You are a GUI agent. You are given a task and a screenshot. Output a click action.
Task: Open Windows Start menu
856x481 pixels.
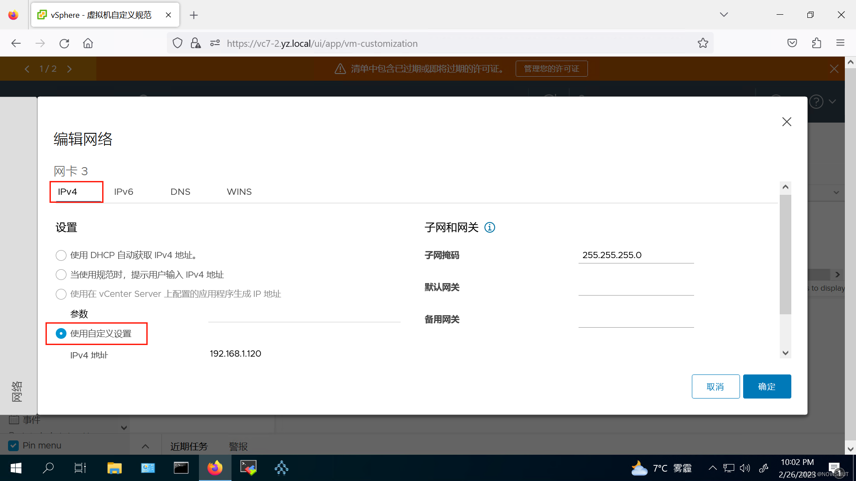[x=16, y=468]
